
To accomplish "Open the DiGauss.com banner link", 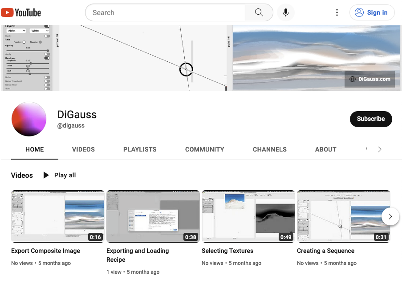I will [x=370, y=79].
